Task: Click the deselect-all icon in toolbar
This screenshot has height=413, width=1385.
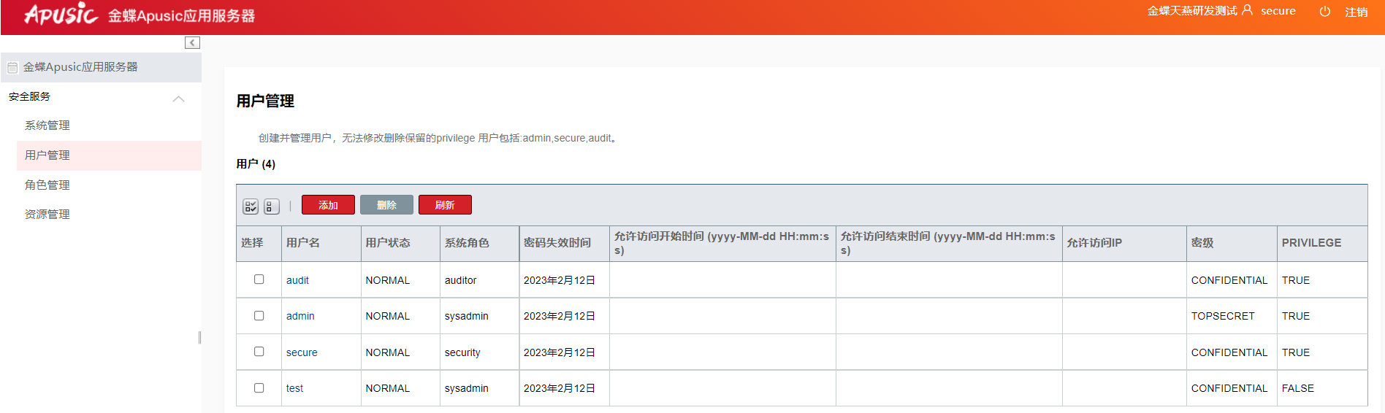Action: point(271,206)
